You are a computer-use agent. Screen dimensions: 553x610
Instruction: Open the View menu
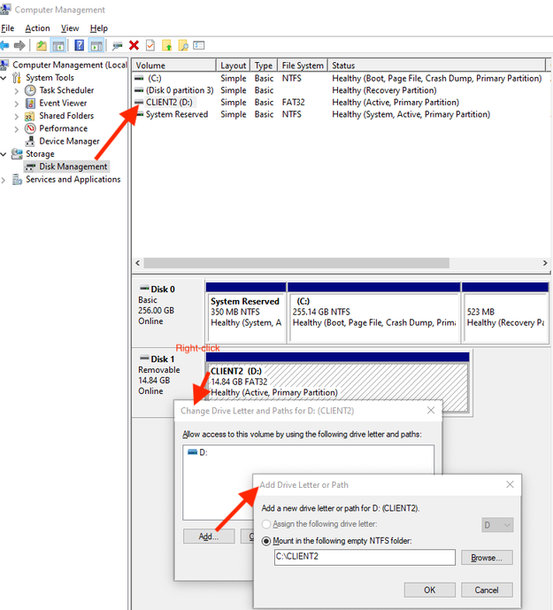[70, 28]
